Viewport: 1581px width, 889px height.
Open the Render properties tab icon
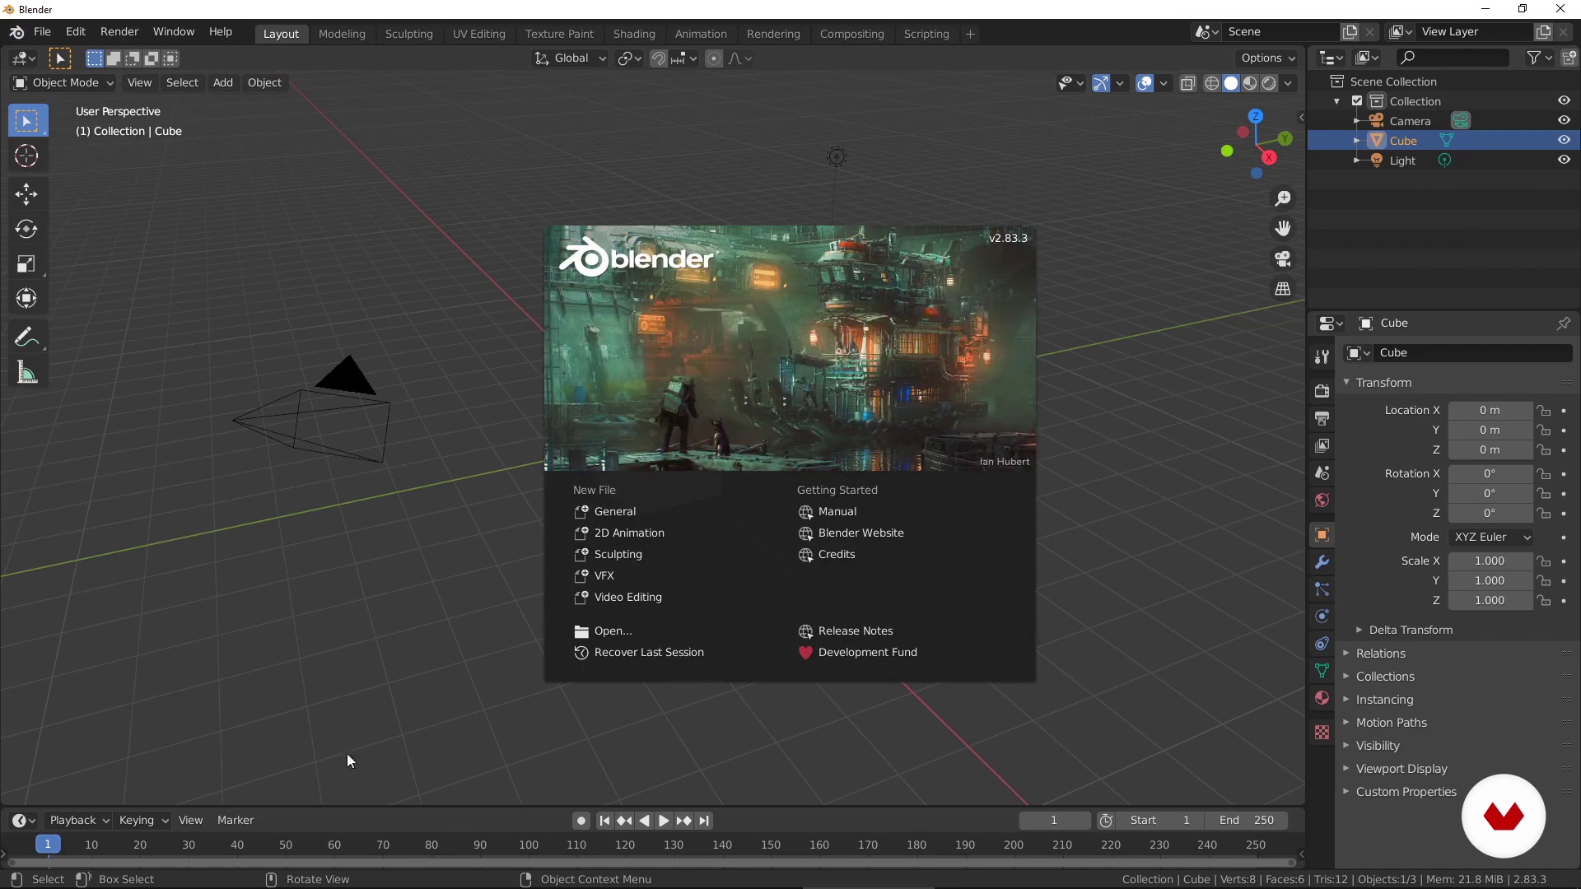click(x=1322, y=391)
